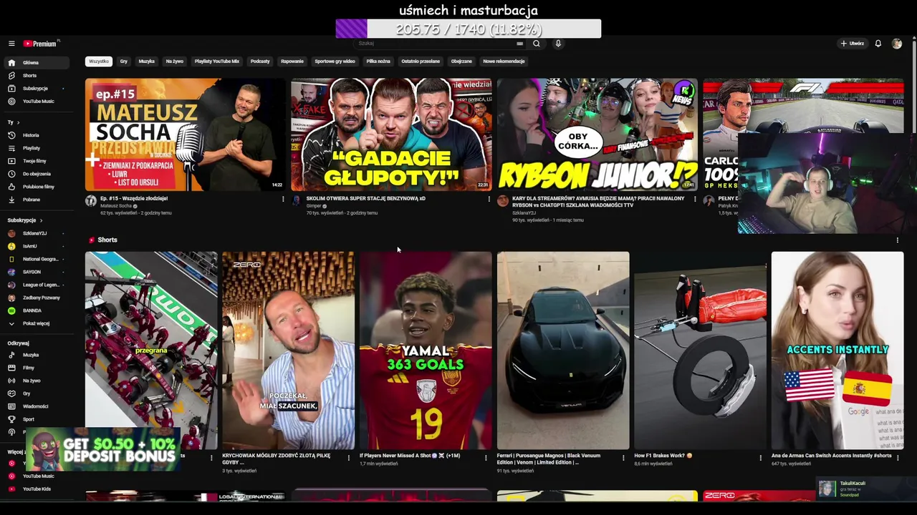Start voice search with microphone icon
Screen dimensions: 917x515
coord(558,44)
